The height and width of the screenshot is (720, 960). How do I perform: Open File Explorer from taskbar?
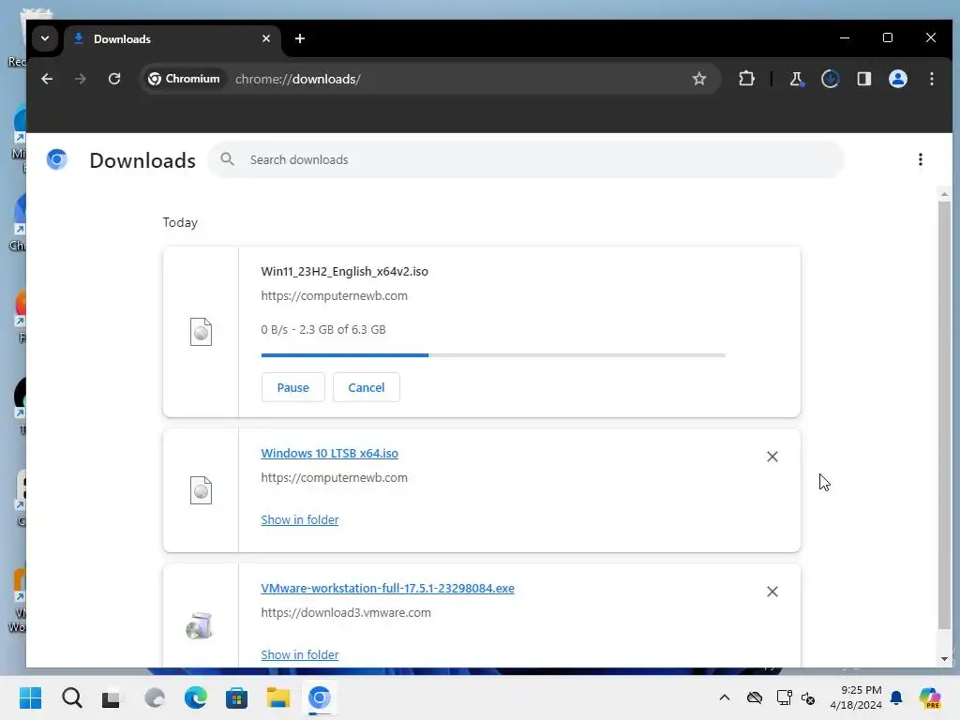click(x=277, y=697)
